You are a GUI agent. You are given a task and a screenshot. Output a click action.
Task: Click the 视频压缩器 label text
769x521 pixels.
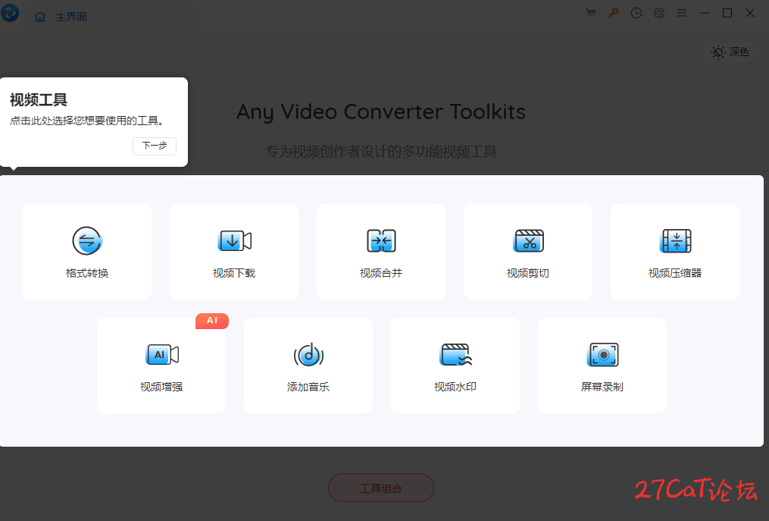pos(675,273)
